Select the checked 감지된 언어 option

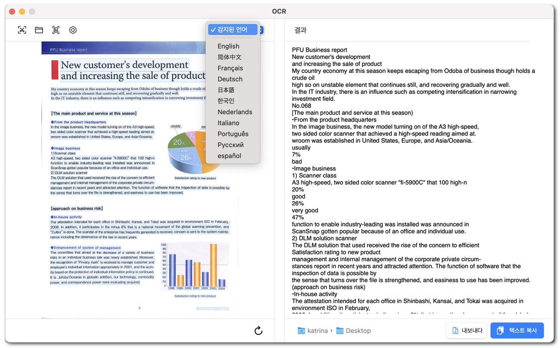pos(233,29)
